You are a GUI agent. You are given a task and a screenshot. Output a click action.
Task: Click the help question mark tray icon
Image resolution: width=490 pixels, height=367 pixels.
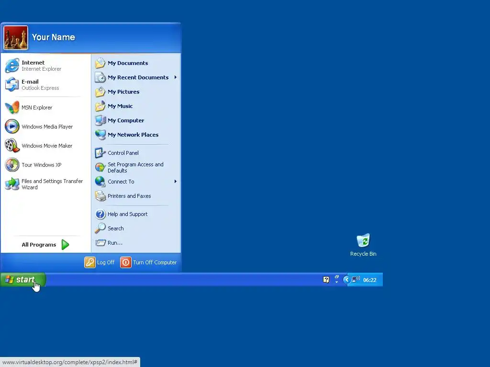[x=326, y=280]
